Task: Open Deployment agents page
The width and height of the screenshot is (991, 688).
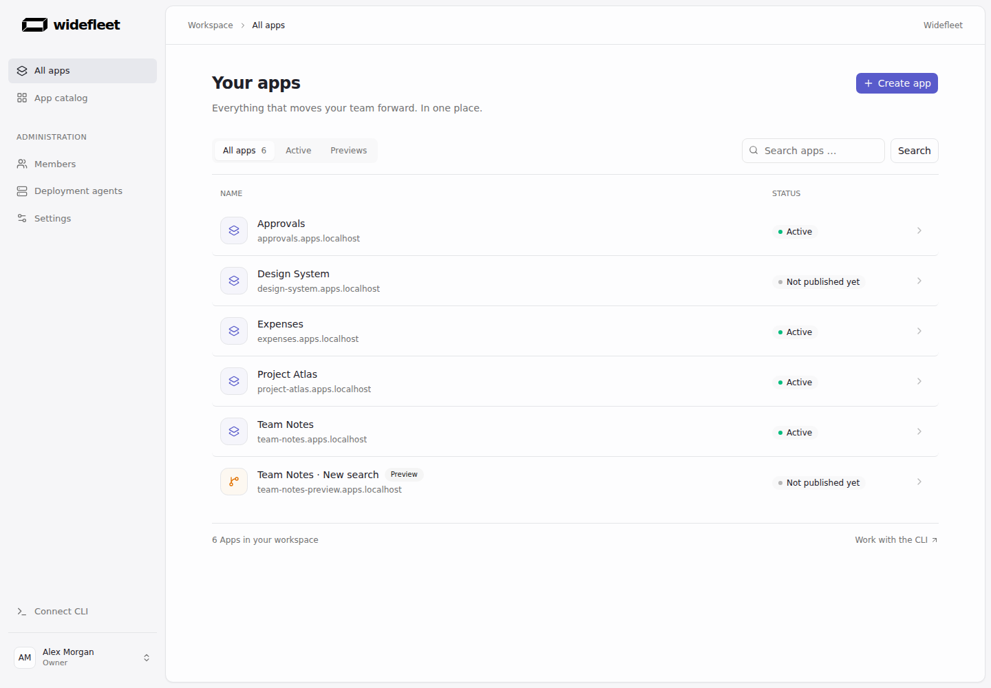Action: [83, 191]
